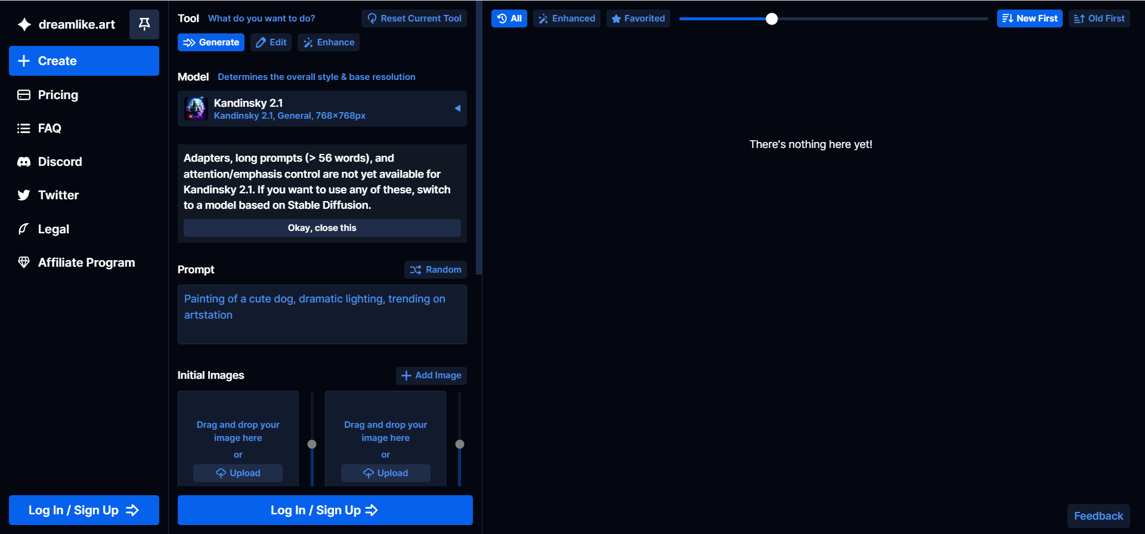Image resolution: width=1145 pixels, height=534 pixels.
Task: Sort gallery by Old First
Action: [1099, 18]
